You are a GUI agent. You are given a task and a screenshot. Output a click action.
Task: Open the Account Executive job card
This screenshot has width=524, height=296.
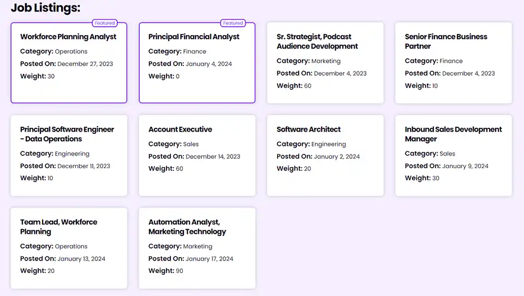click(x=197, y=156)
